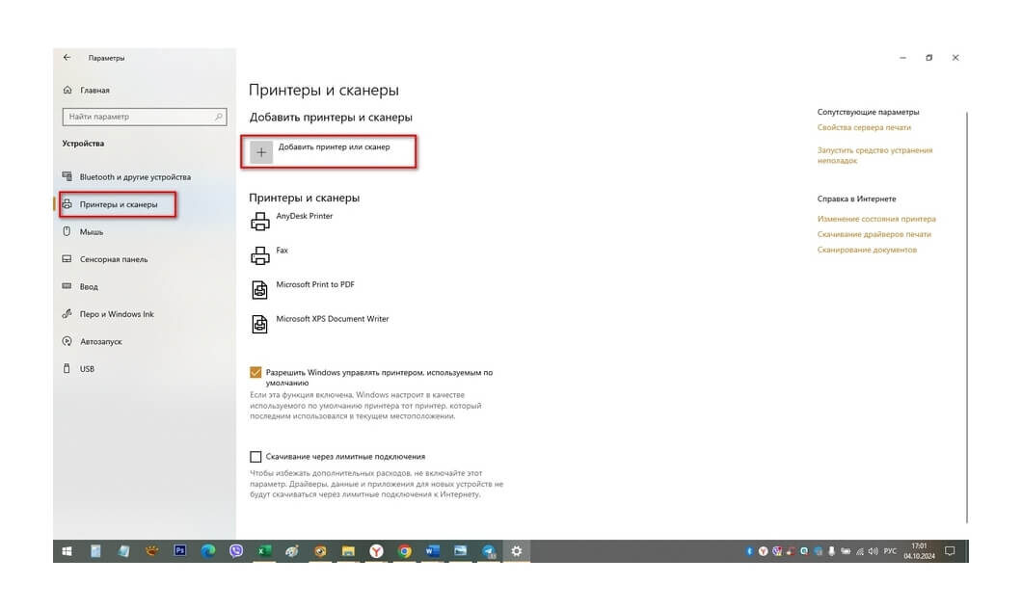Screen dimensions: 1022x611
Task: Click Добавить принтер или сканер label
Action: point(334,147)
